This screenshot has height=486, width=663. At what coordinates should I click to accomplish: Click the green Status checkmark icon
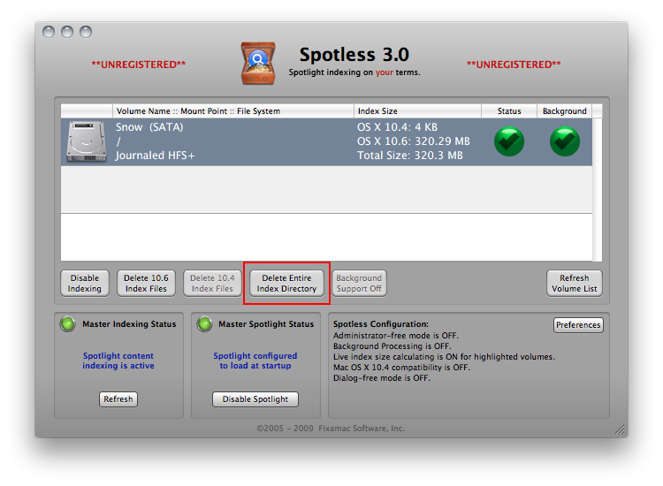tap(509, 141)
